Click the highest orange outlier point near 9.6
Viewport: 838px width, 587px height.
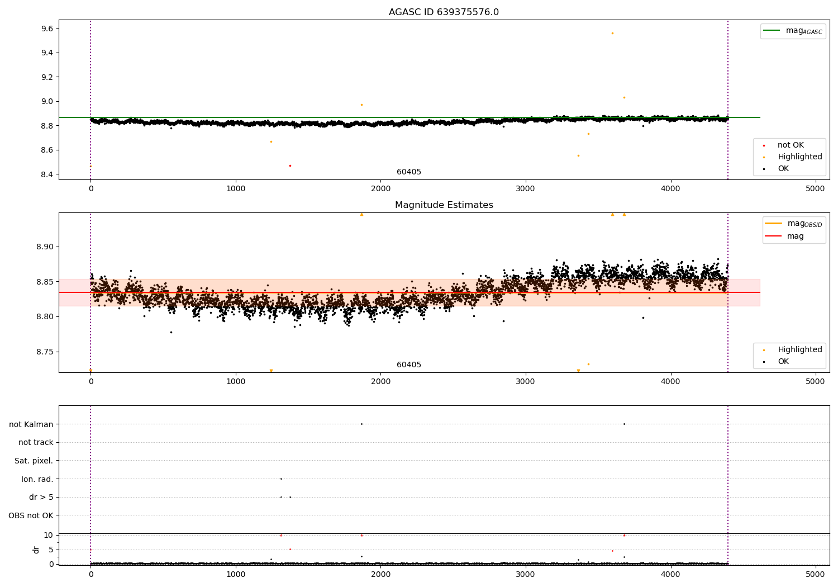click(x=612, y=33)
